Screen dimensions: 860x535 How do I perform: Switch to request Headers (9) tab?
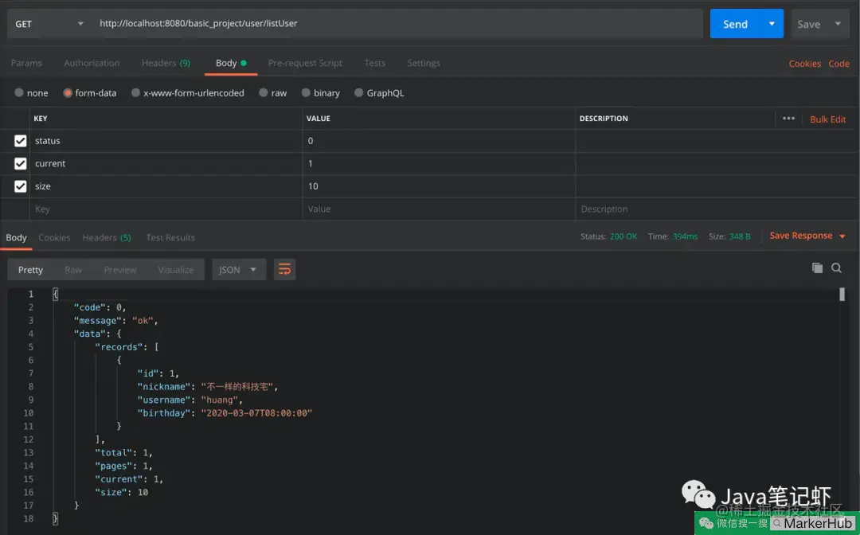pyautogui.click(x=166, y=63)
